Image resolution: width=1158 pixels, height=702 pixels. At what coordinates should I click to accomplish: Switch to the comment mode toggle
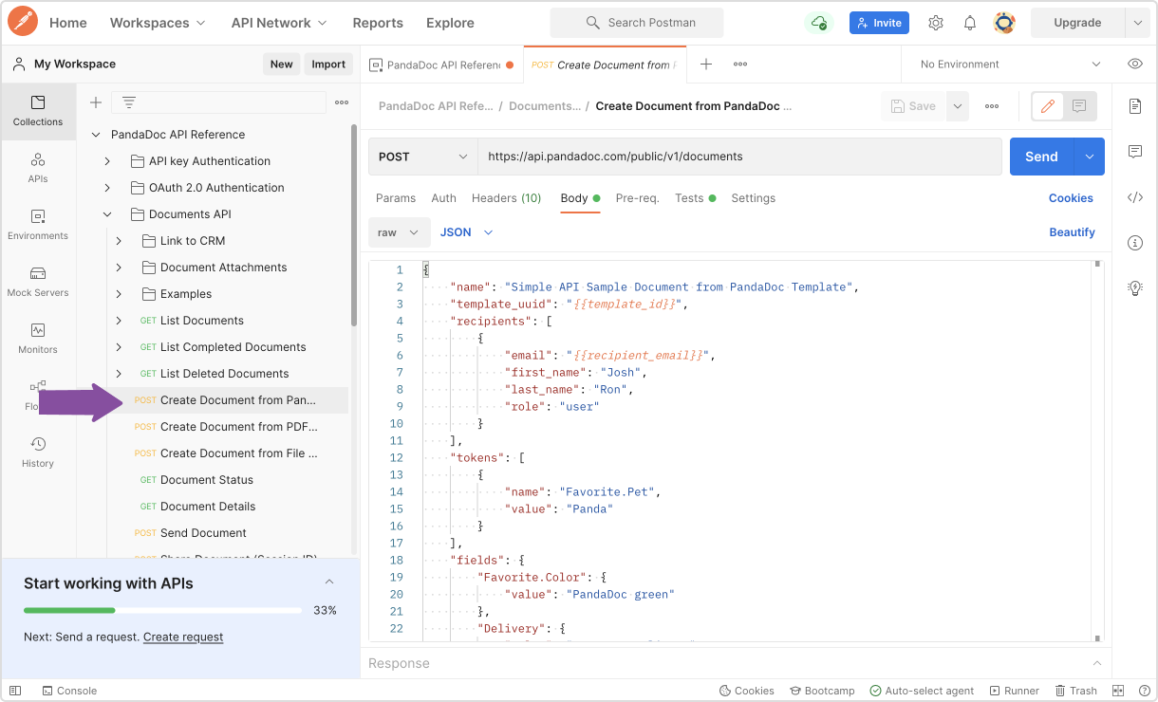tap(1079, 106)
